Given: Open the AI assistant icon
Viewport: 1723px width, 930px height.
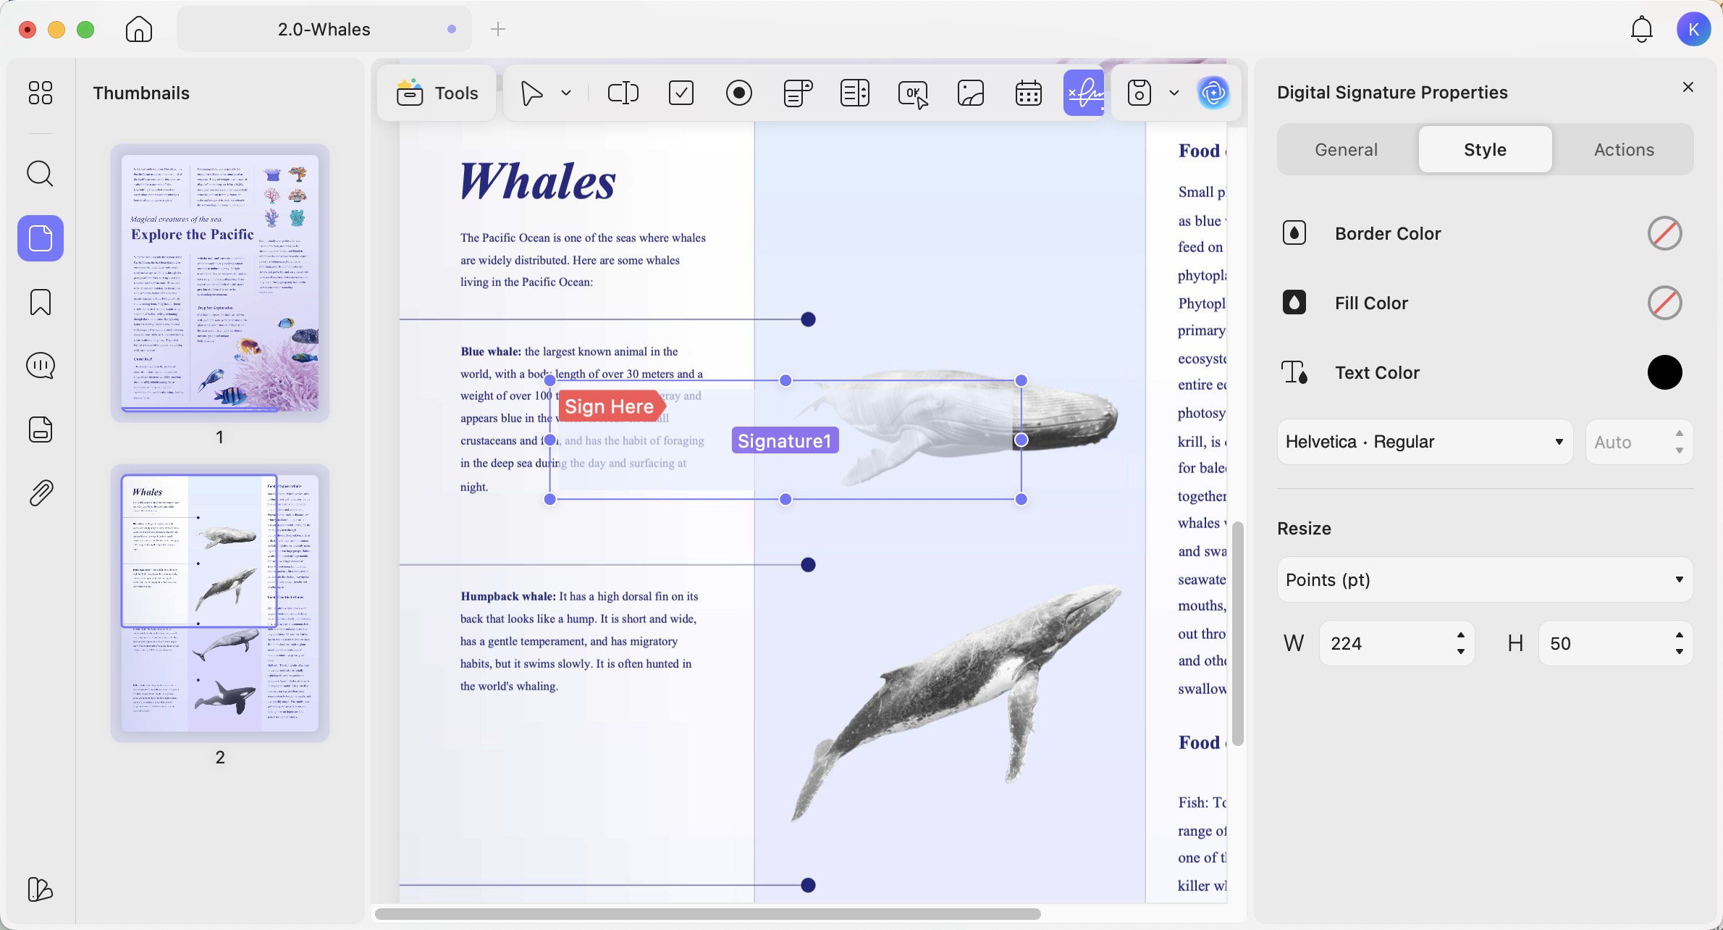Looking at the screenshot, I should (x=1214, y=93).
